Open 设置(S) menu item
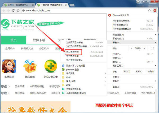Viewport: 159px width, 113px height. click(x=132, y=77)
